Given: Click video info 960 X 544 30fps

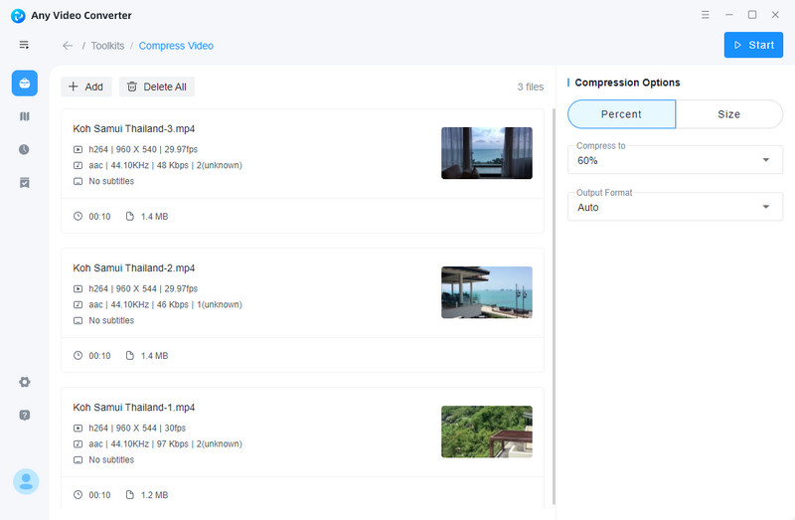Looking at the screenshot, I should click(130, 429).
